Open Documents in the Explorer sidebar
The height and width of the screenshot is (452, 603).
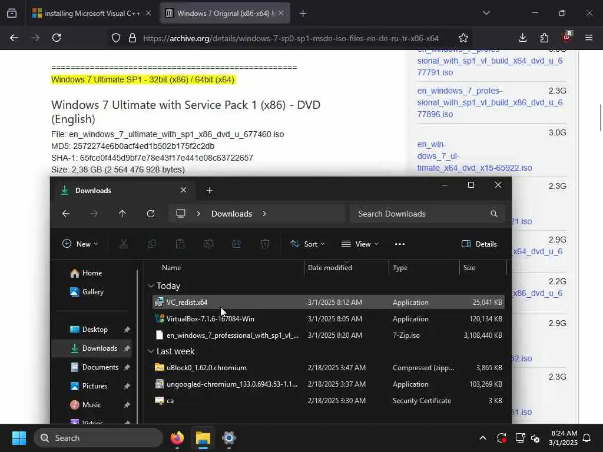click(91, 367)
